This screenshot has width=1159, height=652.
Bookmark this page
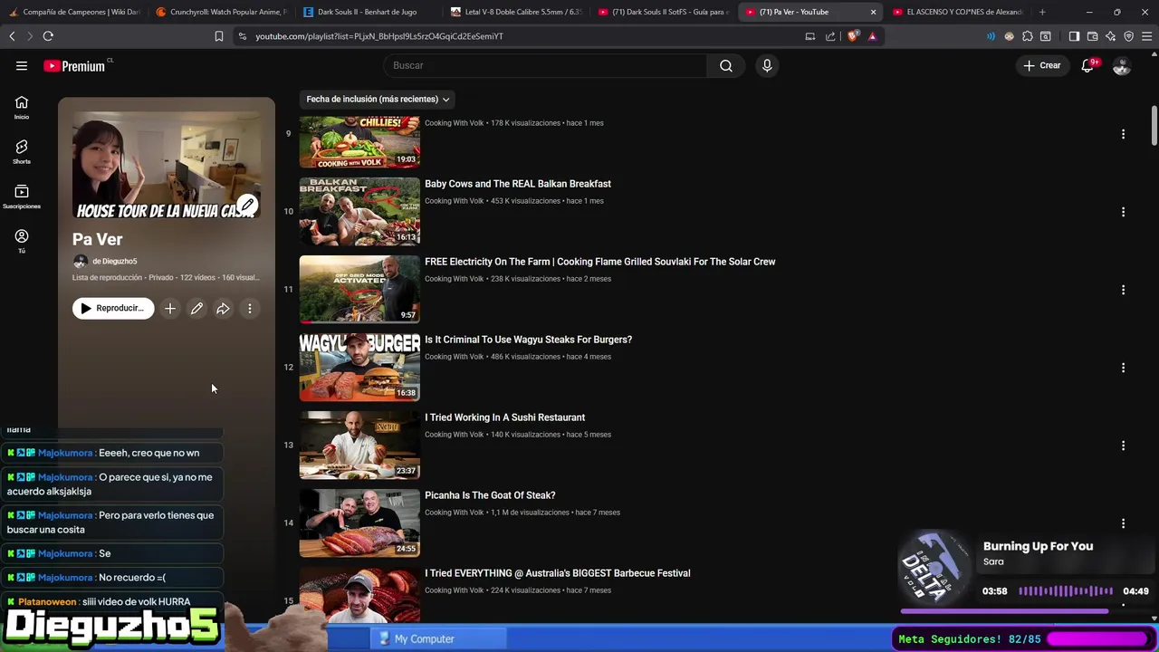coord(218,36)
